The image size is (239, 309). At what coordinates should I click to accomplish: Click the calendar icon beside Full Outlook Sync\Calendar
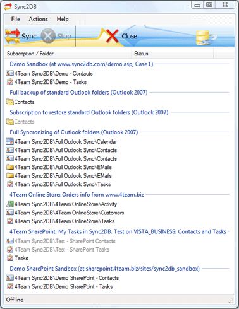(10, 142)
